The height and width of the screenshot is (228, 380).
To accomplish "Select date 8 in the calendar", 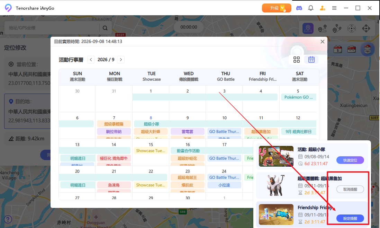I will pyautogui.click(x=151, y=118).
